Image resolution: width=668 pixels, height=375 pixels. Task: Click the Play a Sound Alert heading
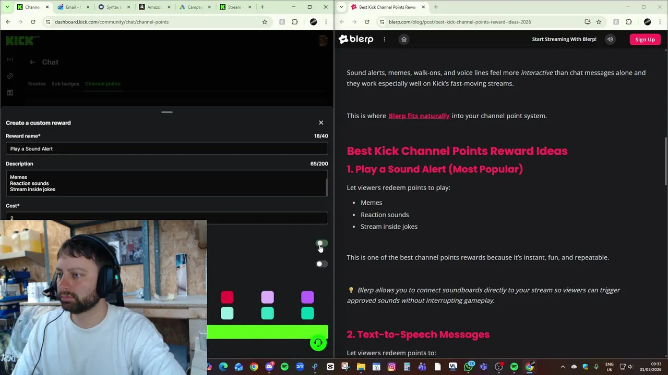435,169
